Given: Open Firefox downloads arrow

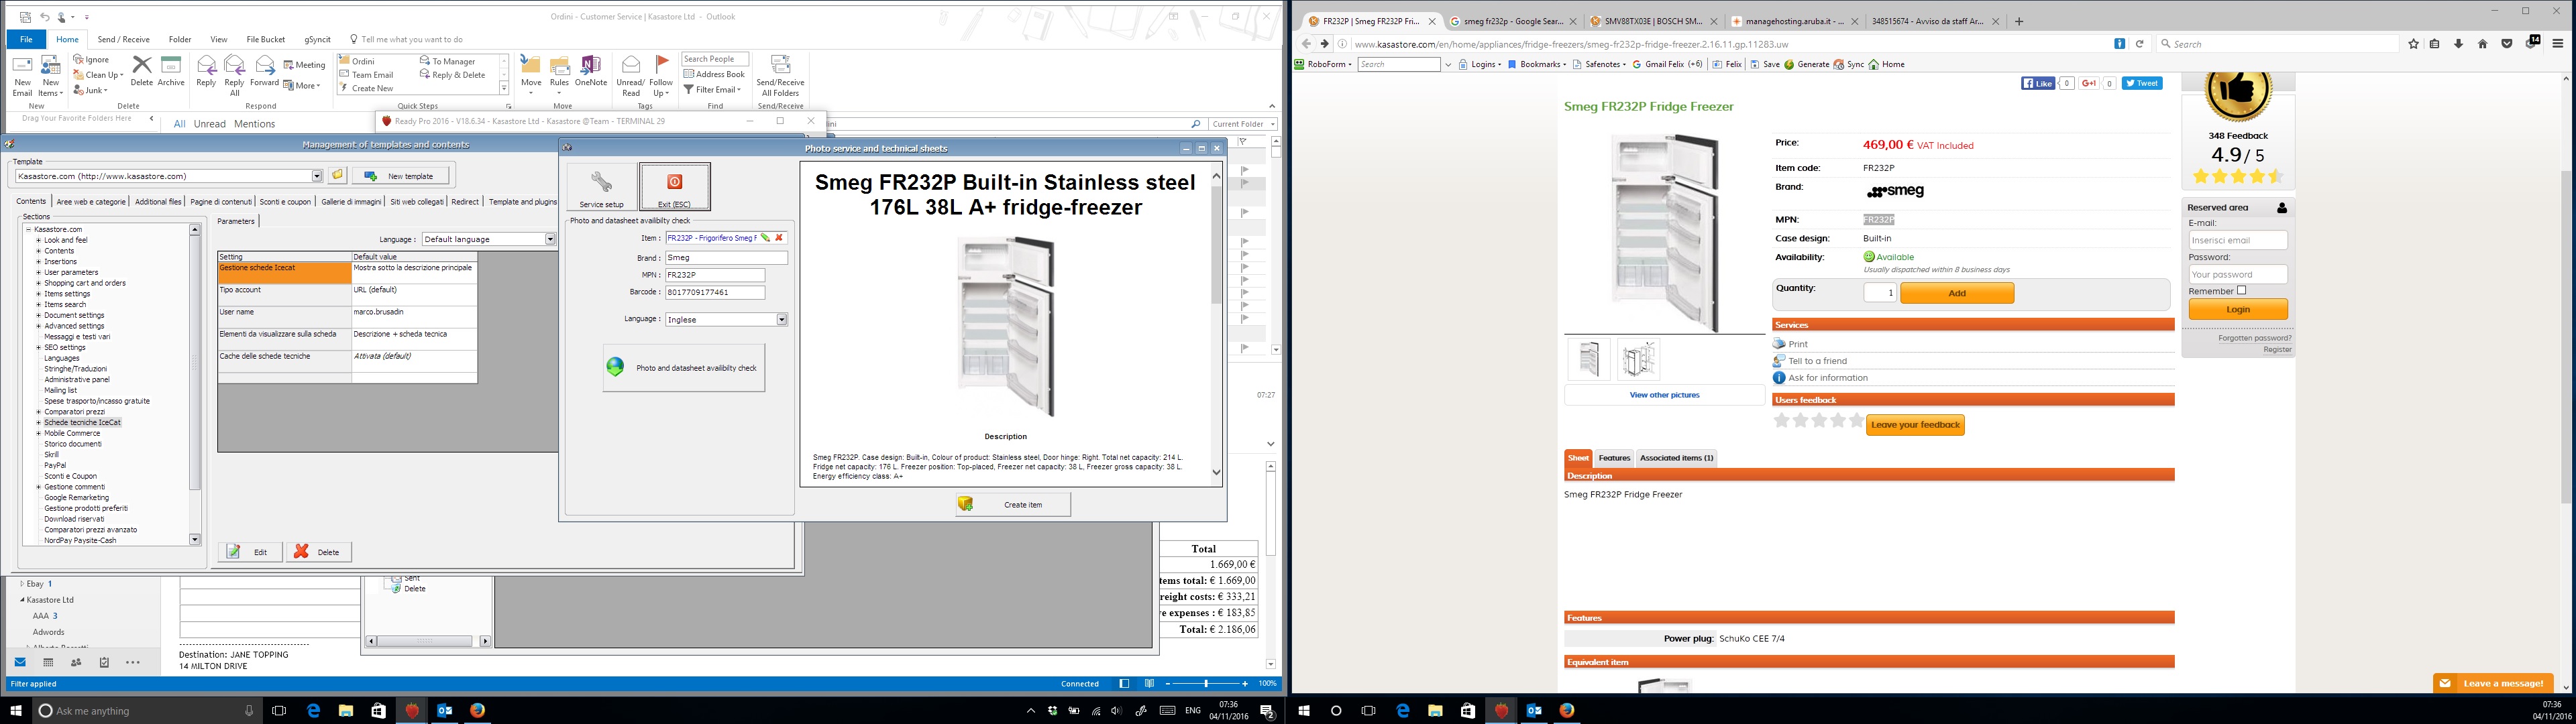Looking at the screenshot, I should click(2458, 44).
